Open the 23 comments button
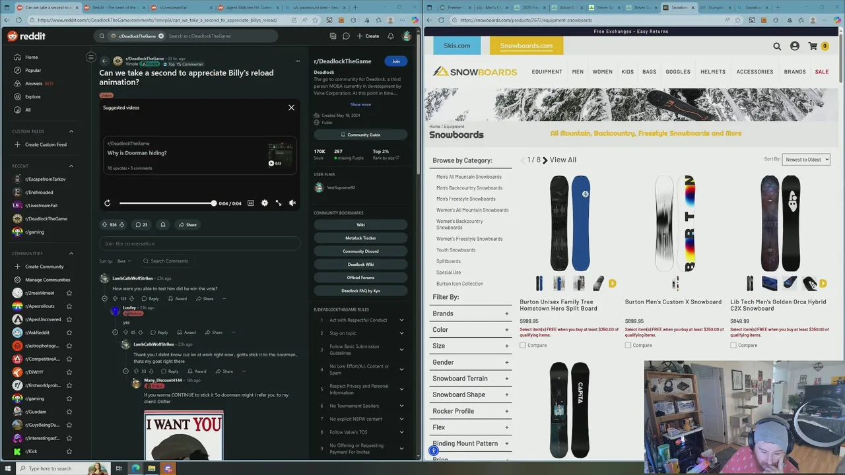The height and width of the screenshot is (475, 845). pos(141,225)
